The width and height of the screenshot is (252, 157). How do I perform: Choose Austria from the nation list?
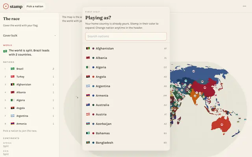pos(126,114)
